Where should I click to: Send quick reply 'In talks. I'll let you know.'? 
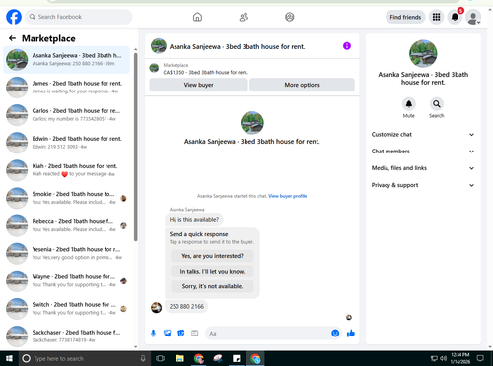(212, 272)
